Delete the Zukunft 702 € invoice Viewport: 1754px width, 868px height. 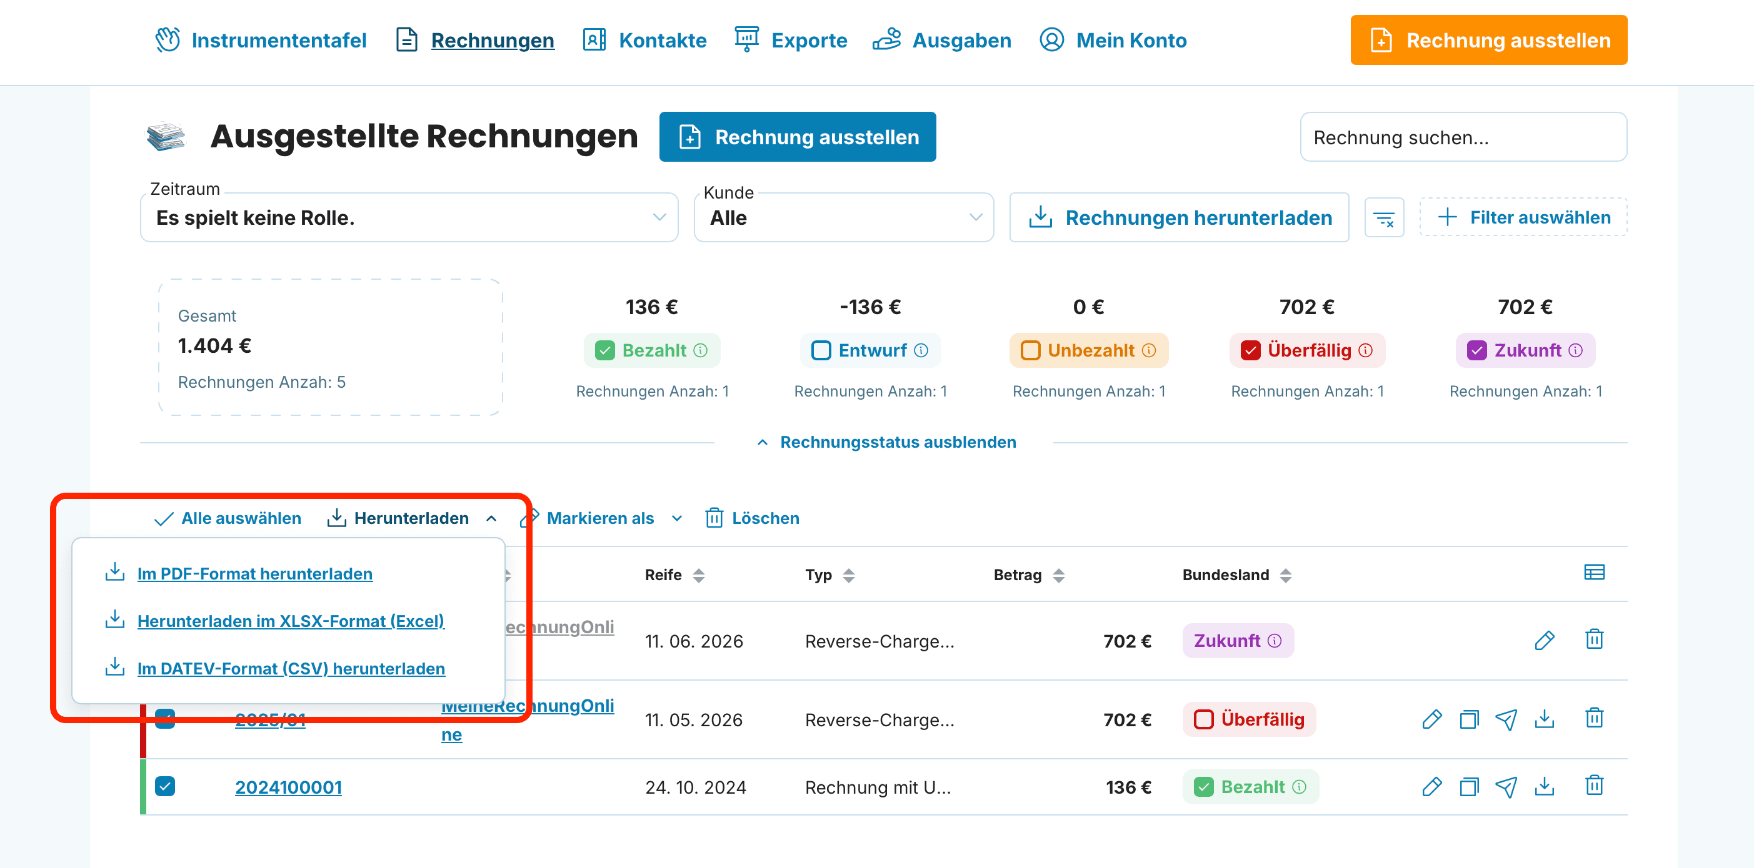click(x=1594, y=639)
